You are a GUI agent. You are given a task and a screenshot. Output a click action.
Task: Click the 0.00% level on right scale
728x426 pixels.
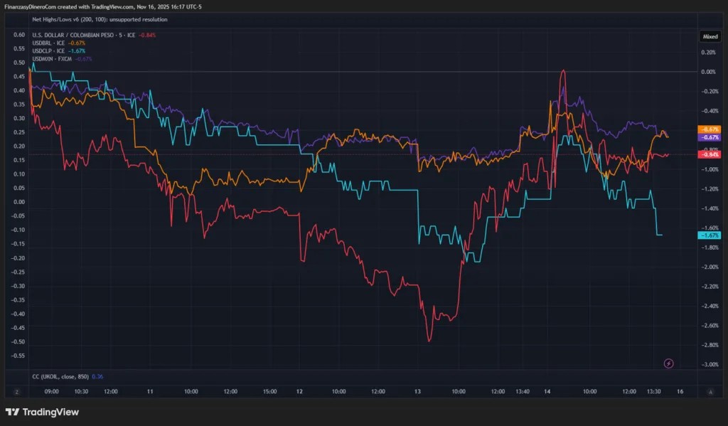(708, 72)
